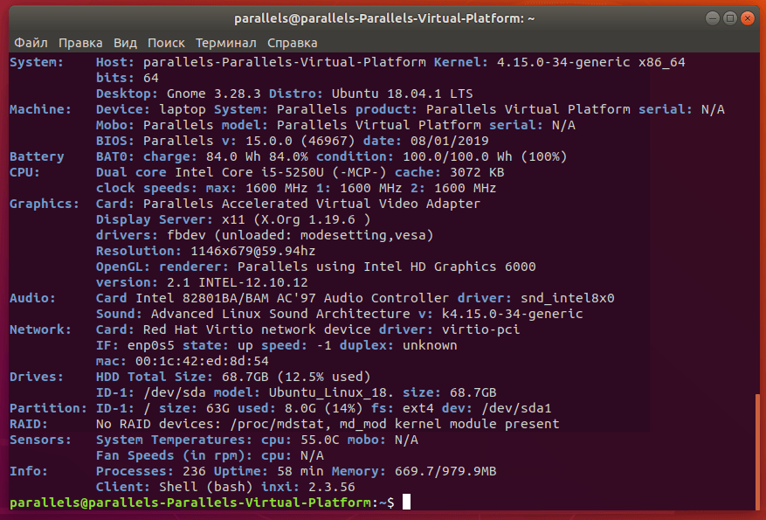Click the 'Battery' section label

pos(37,156)
